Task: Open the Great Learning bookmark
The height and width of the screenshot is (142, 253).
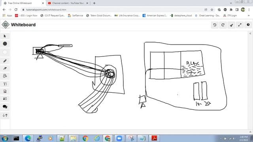Action: [208, 15]
